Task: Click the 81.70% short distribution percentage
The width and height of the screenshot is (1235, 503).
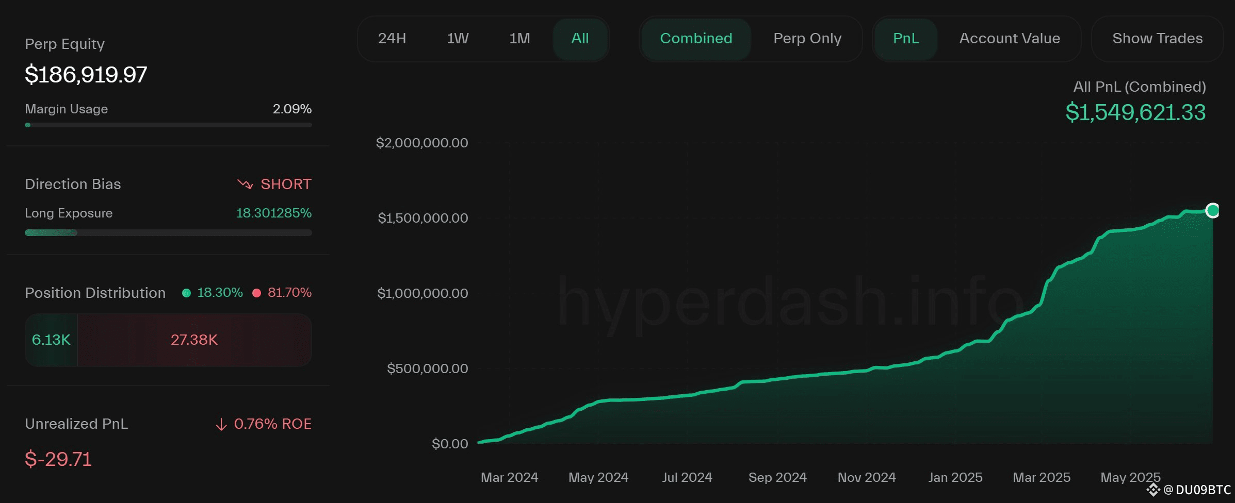Action: click(x=289, y=293)
